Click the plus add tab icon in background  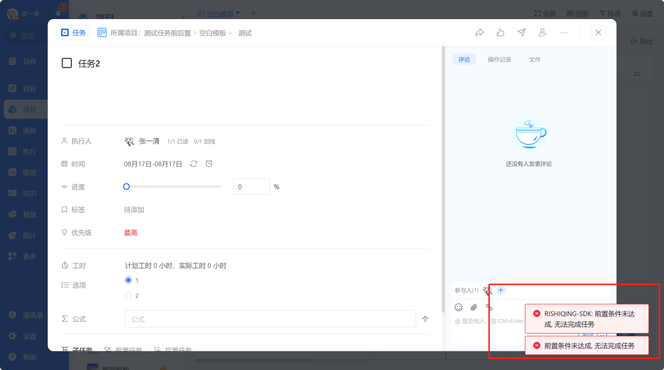[x=253, y=14]
